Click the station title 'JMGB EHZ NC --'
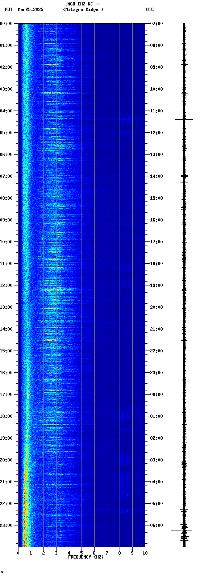The height and width of the screenshot is (576, 200). pos(83,4)
